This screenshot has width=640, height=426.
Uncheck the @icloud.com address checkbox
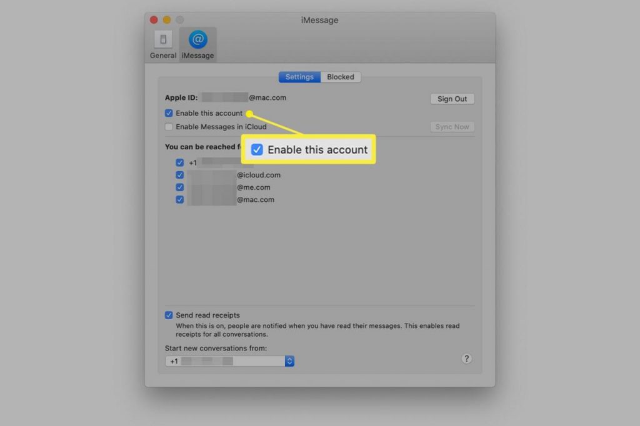[x=179, y=175]
